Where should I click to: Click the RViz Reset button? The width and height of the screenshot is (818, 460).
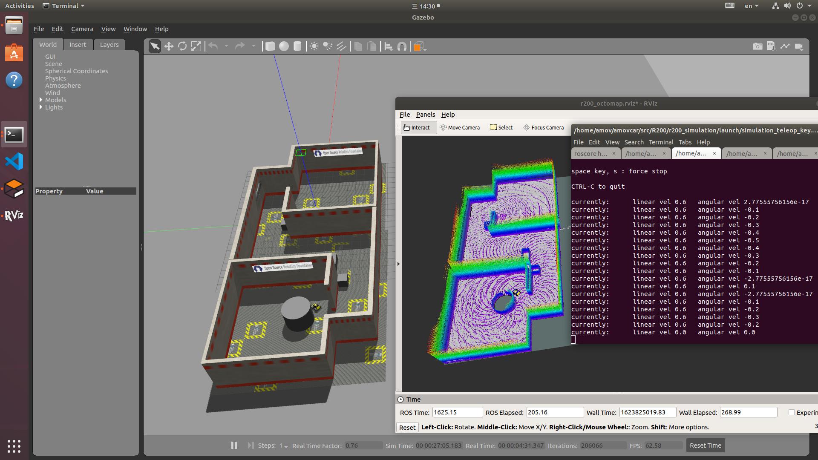[x=407, y=427]
